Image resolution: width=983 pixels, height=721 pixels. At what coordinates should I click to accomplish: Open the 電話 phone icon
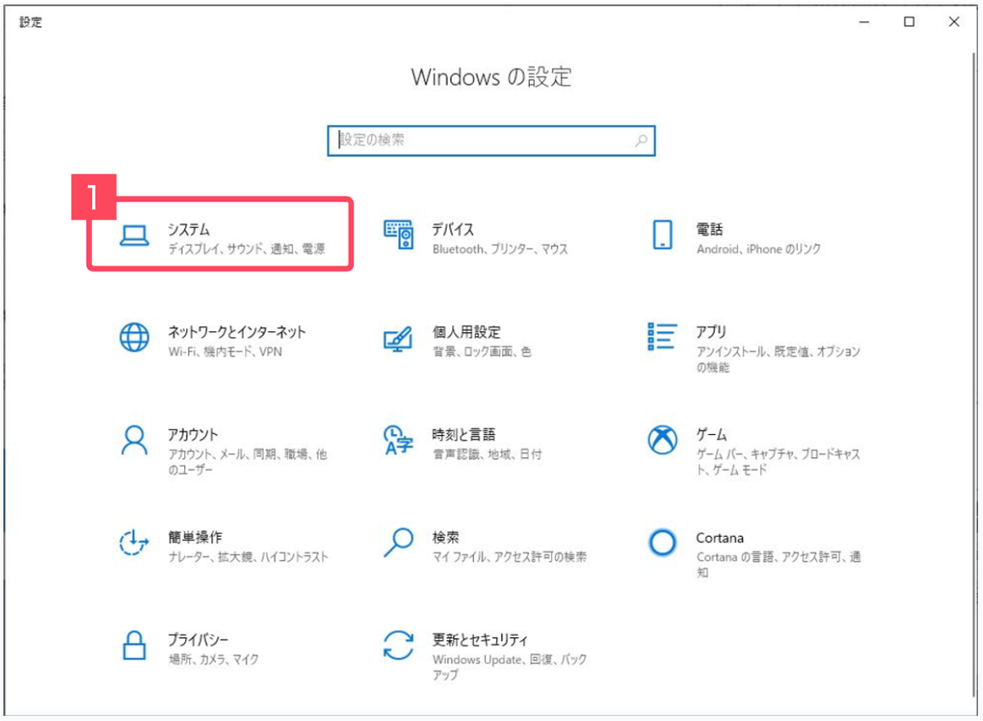663,235
